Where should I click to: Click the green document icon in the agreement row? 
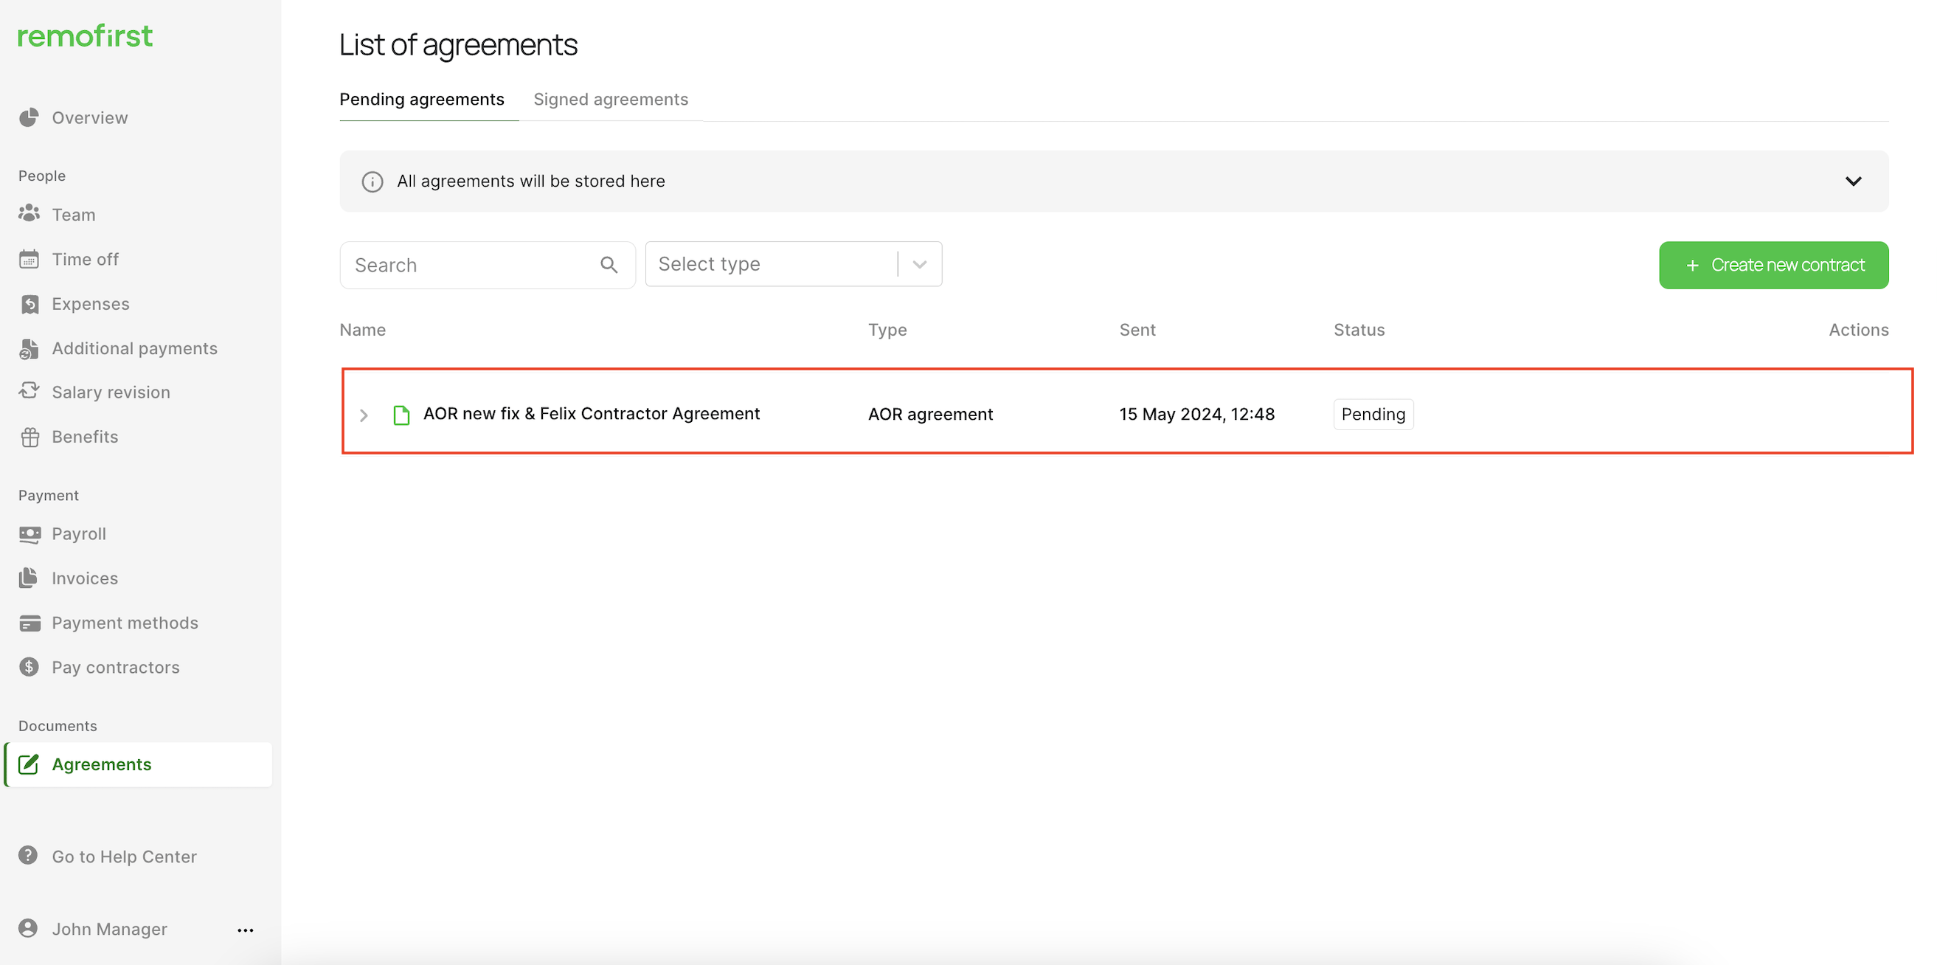coord(401,415)
